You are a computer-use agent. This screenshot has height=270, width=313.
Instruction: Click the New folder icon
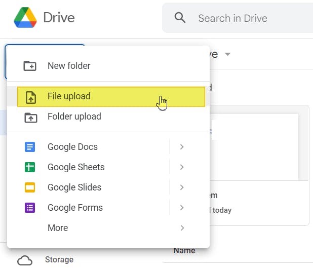30,66
